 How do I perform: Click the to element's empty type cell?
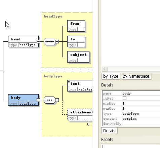pyautogui.click(x=81, y=45)
